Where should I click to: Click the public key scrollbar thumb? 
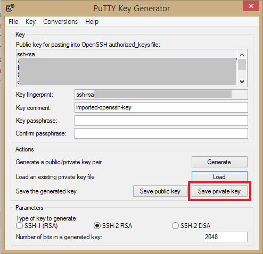click(x=242, y=65)
